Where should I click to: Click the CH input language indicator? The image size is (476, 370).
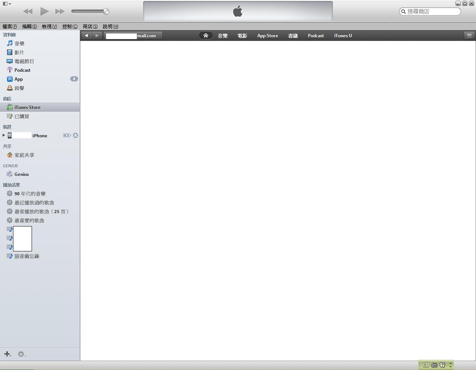[x=426, y=365]
